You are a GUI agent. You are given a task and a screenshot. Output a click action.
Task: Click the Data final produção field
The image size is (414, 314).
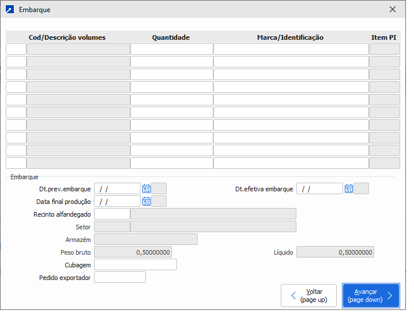point(117,202)
